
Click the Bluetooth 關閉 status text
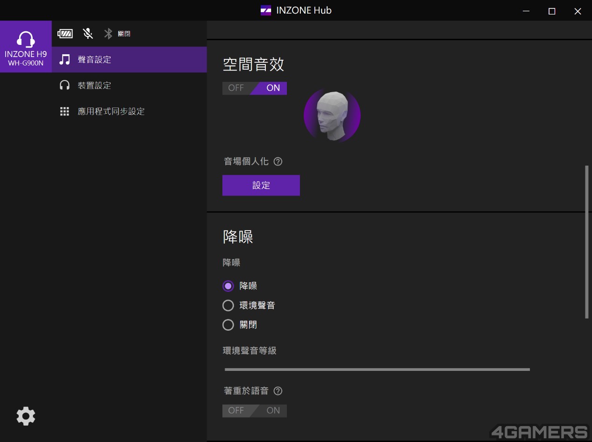click(x=124, y=34)
